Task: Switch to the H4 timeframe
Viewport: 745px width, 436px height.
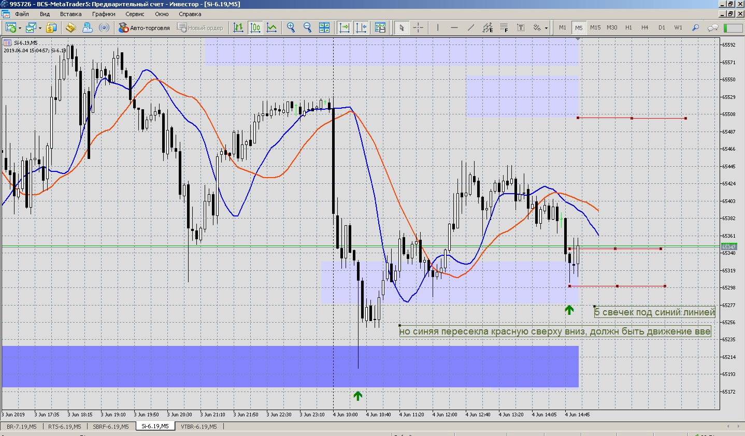Action: coord(645,28)
